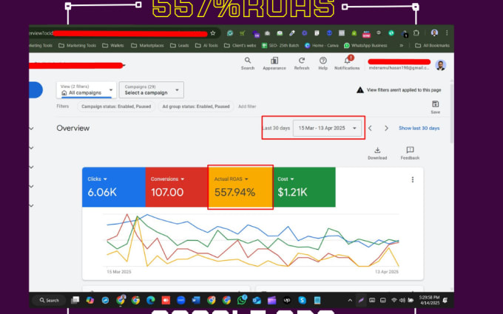Open Chrome's three-dot menu
503x314 pixels.
[447, 33]
